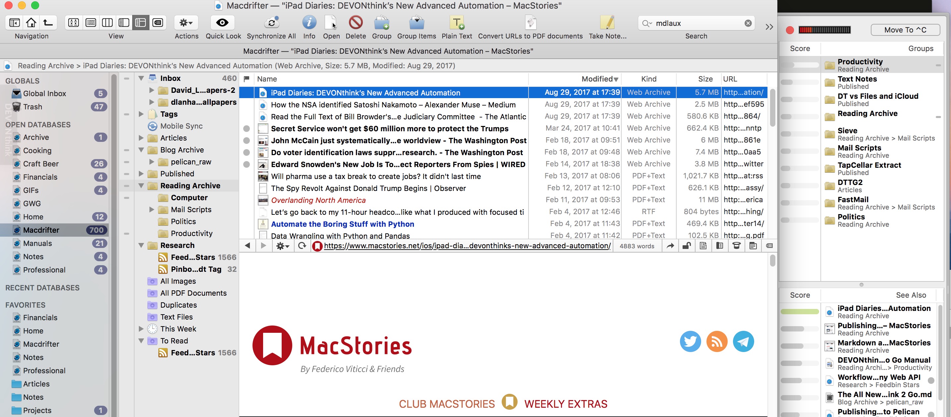Click the macstories.net URL in address bar
This screenshot has width=951, height=417.
tap(467, 246)
